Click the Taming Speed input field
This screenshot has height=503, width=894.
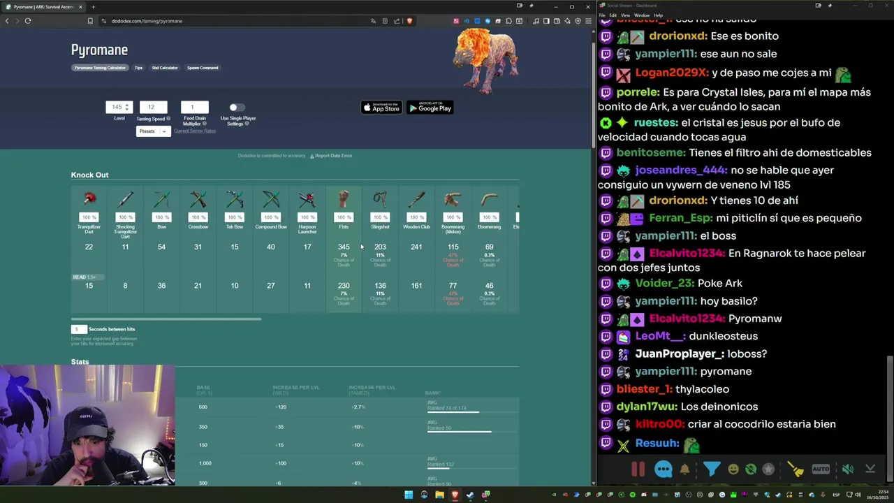(x=153, y=107)
